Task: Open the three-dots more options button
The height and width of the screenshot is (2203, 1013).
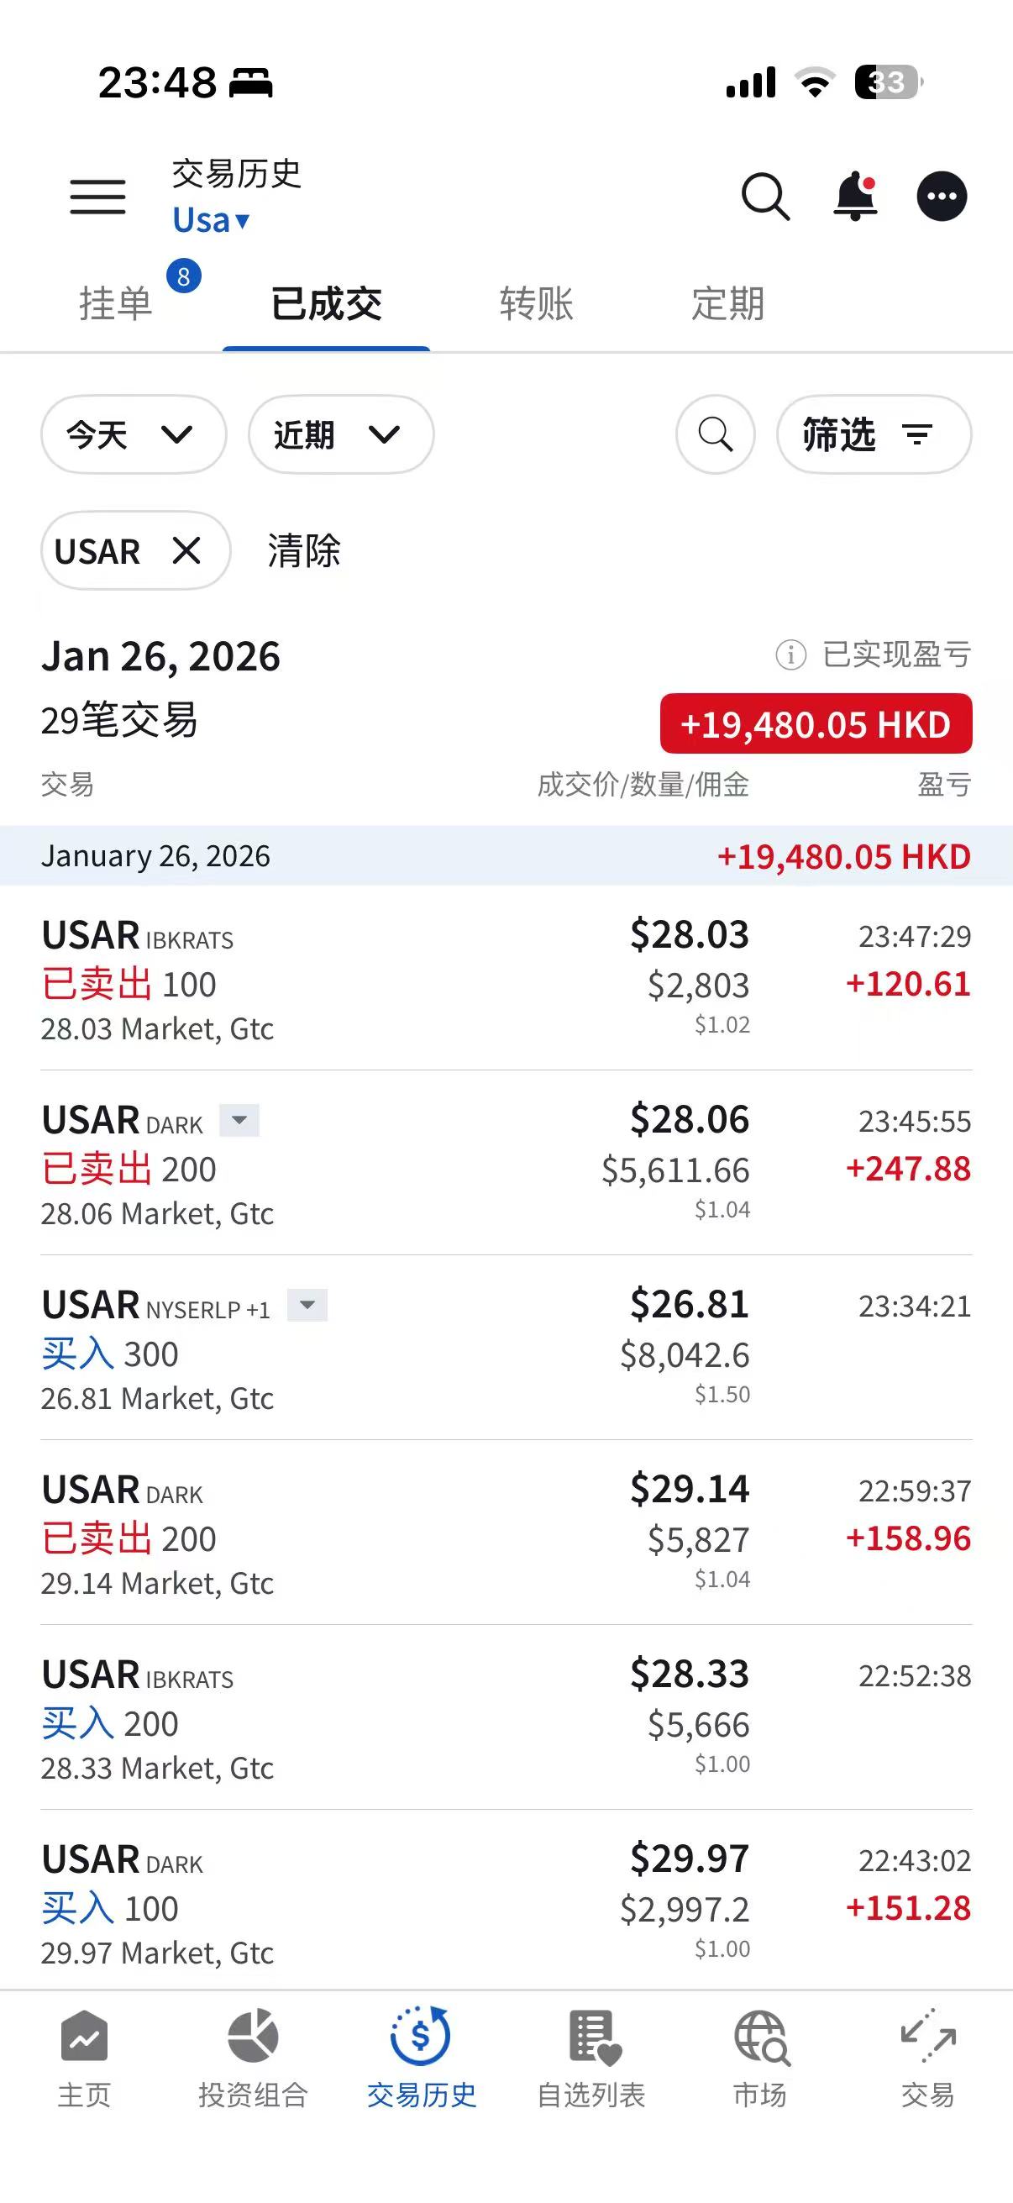Action: [942, 197]
